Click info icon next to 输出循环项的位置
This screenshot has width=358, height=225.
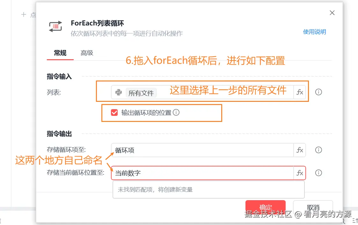point(176,112)
